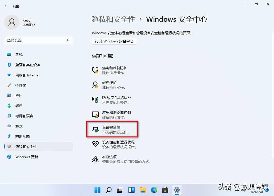Screen dimensions: 274x196
Task: Select the 游戏 category
Action: (39, 126)
